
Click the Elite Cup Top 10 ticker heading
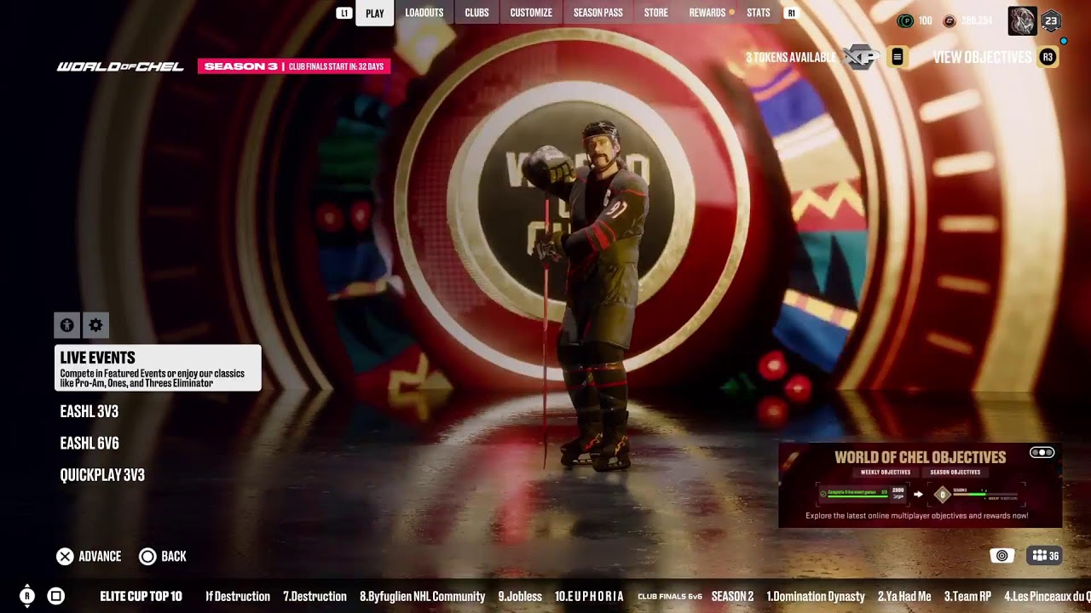141,596
